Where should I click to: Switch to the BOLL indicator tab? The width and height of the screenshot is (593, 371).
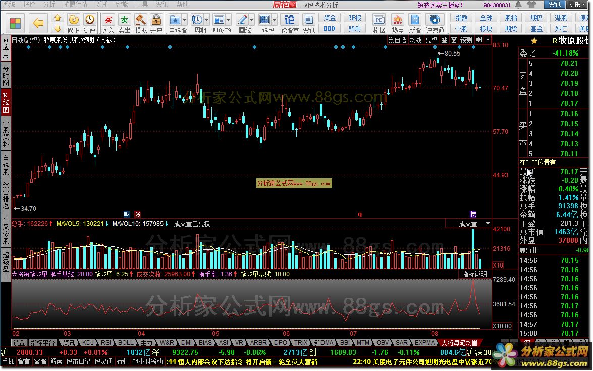tap(126, 343)
